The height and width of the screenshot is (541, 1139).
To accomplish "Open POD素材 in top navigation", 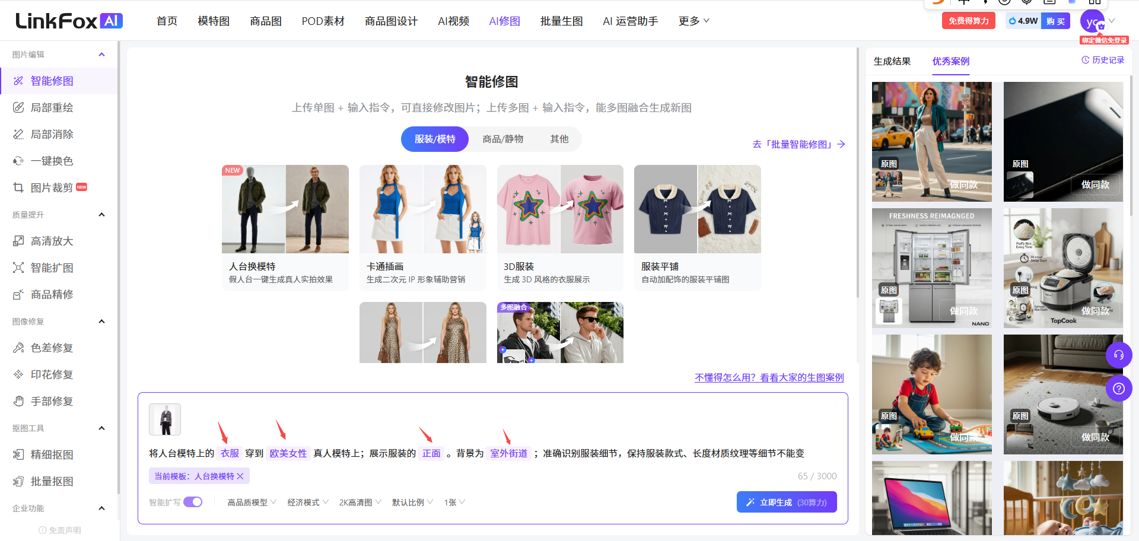I will pos(323,21).
